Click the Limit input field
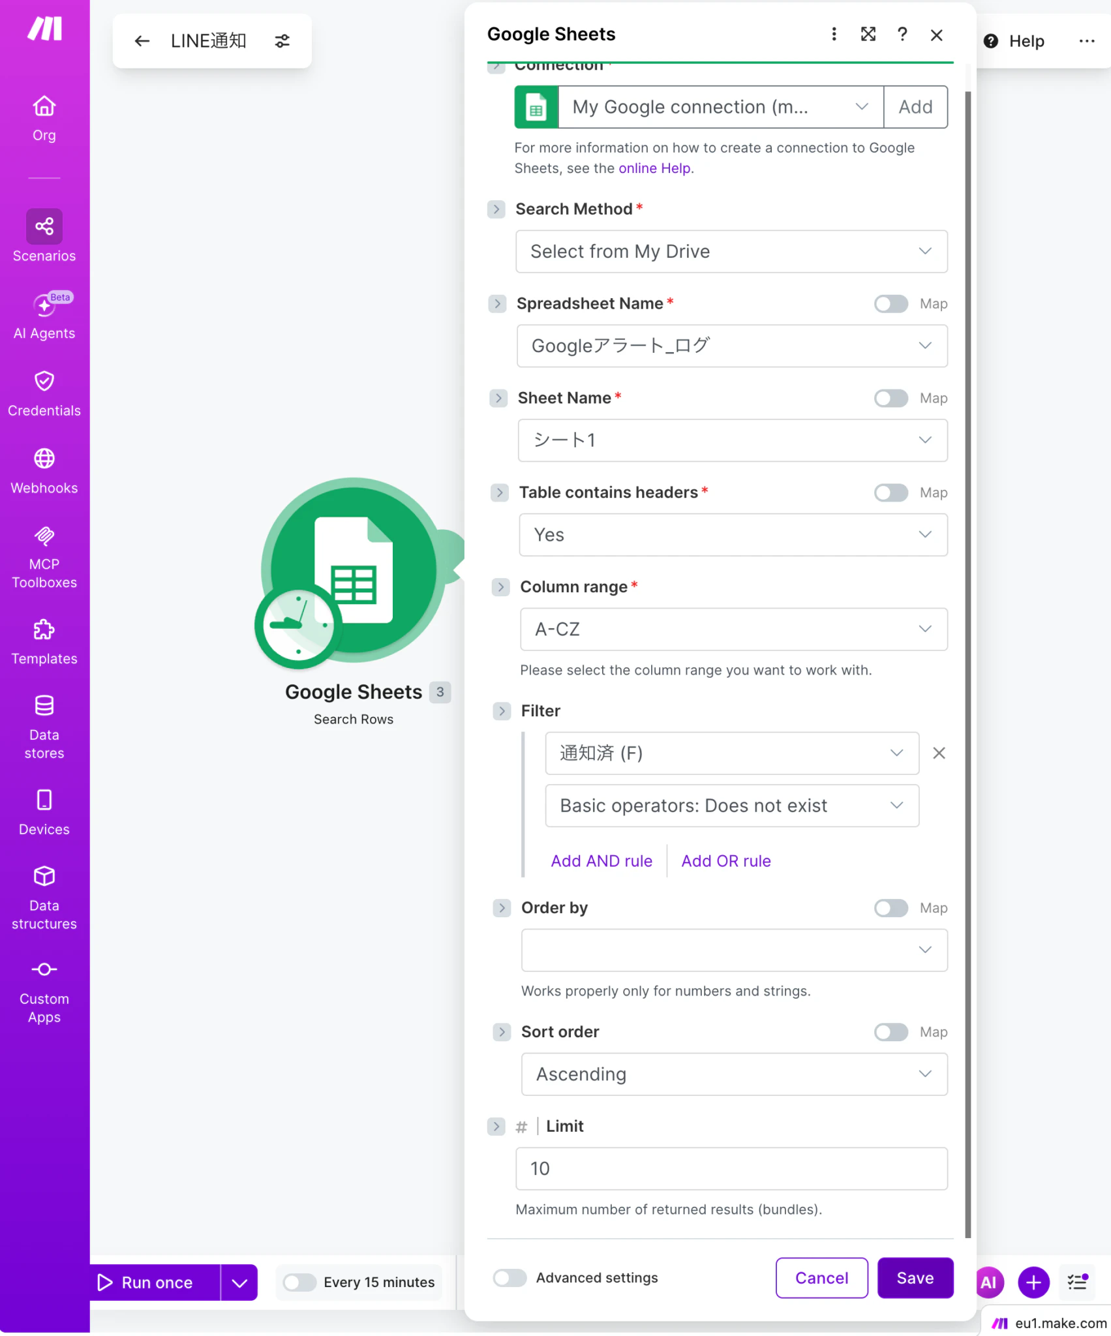 (731, 1169)
